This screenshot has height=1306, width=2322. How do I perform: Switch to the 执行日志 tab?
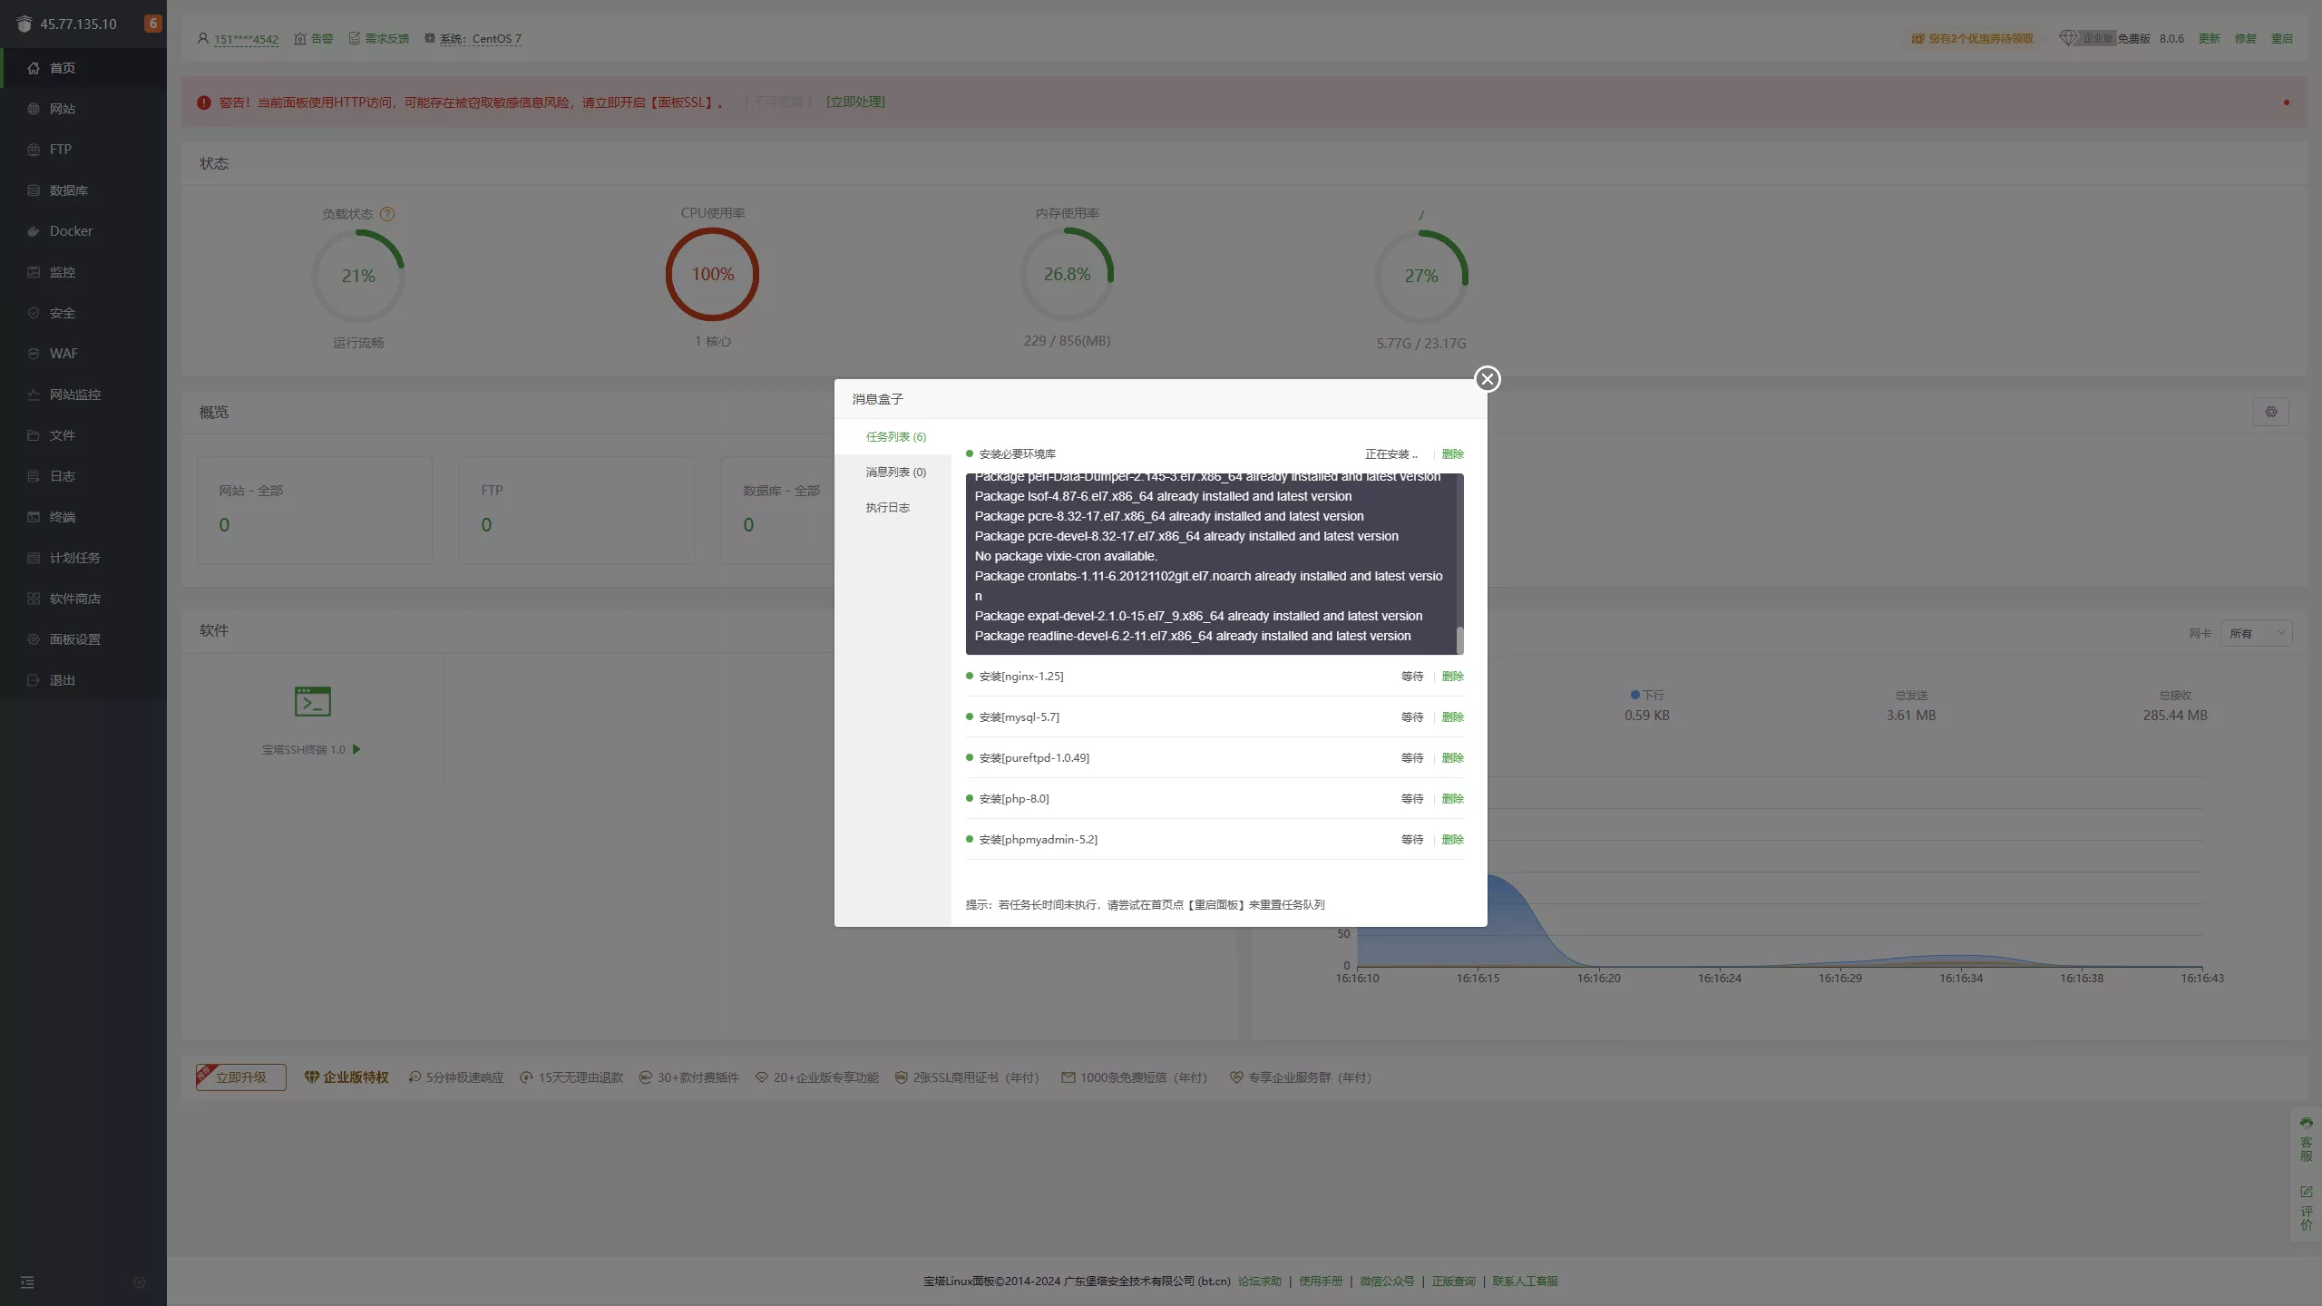(x=888, y=507)
